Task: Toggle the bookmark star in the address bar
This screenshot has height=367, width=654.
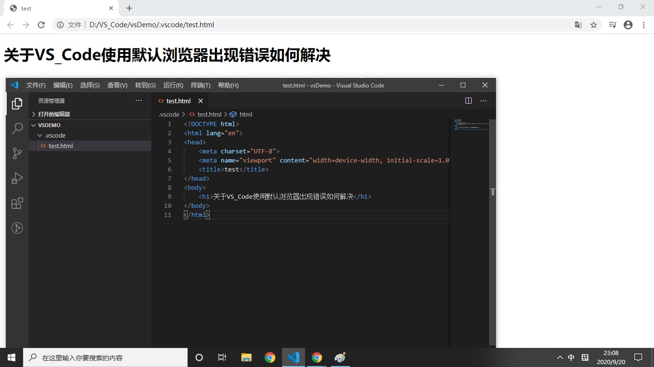Action: 594,24
